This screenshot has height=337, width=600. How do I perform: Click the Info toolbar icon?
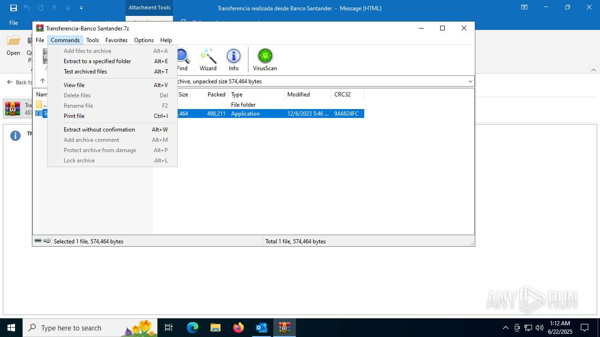pyautogui.click(x=233, y=59)
